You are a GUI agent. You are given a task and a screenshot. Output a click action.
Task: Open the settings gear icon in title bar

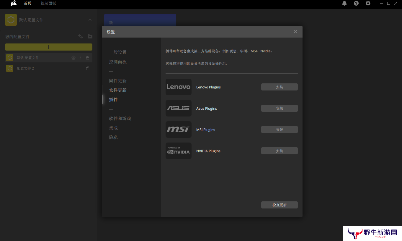click(368, 3)
